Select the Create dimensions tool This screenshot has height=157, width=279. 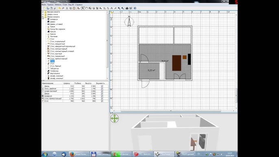[x=97, y=8]
